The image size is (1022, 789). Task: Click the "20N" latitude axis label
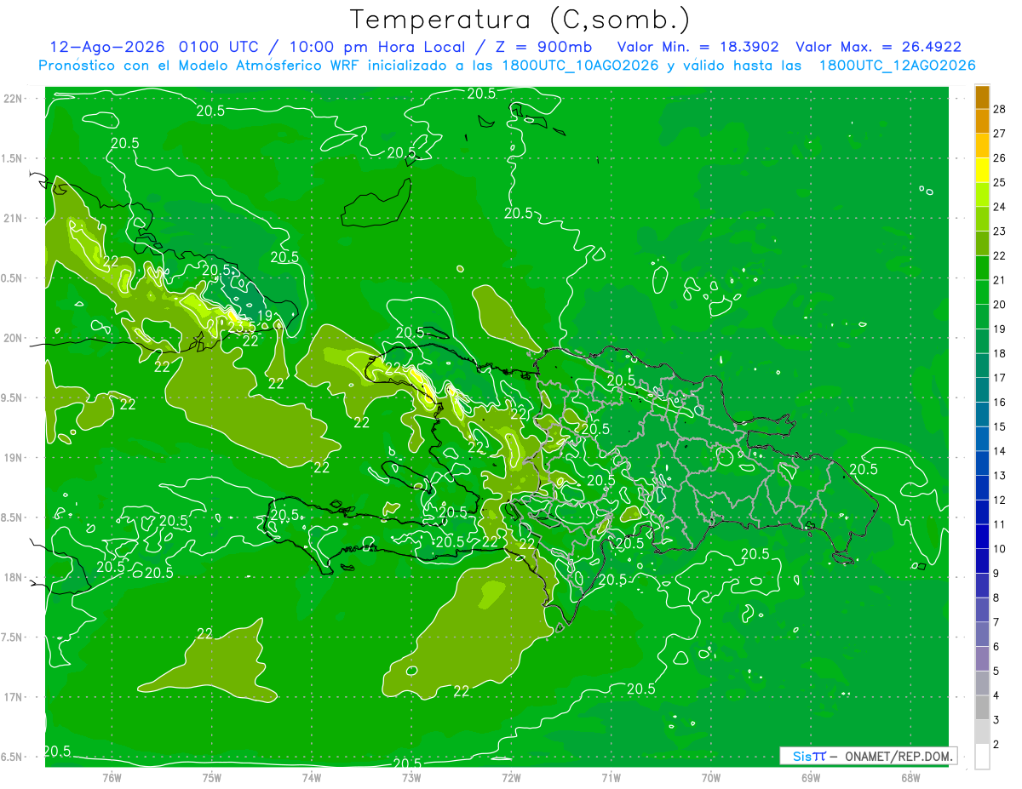(x=13, y=338)
